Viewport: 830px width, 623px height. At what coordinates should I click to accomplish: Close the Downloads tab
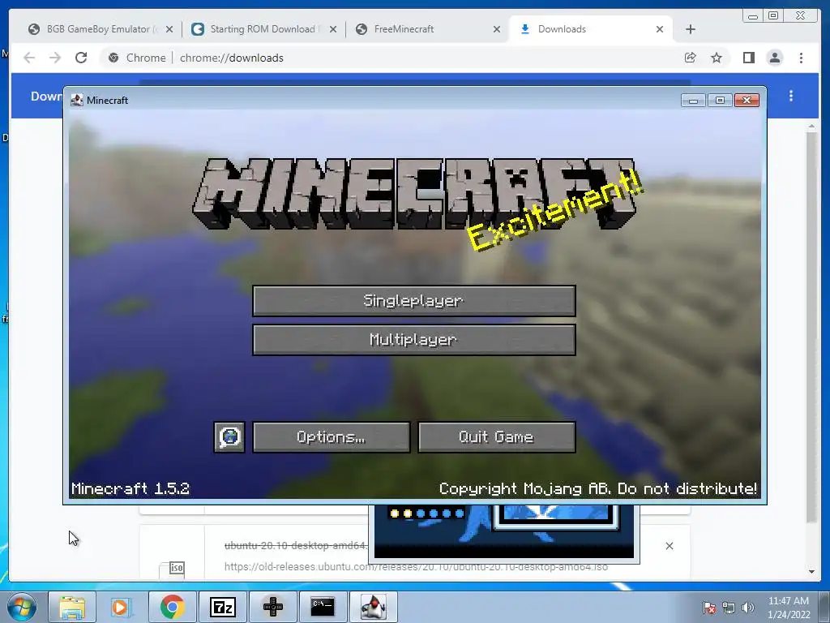[x=660, y=30]
